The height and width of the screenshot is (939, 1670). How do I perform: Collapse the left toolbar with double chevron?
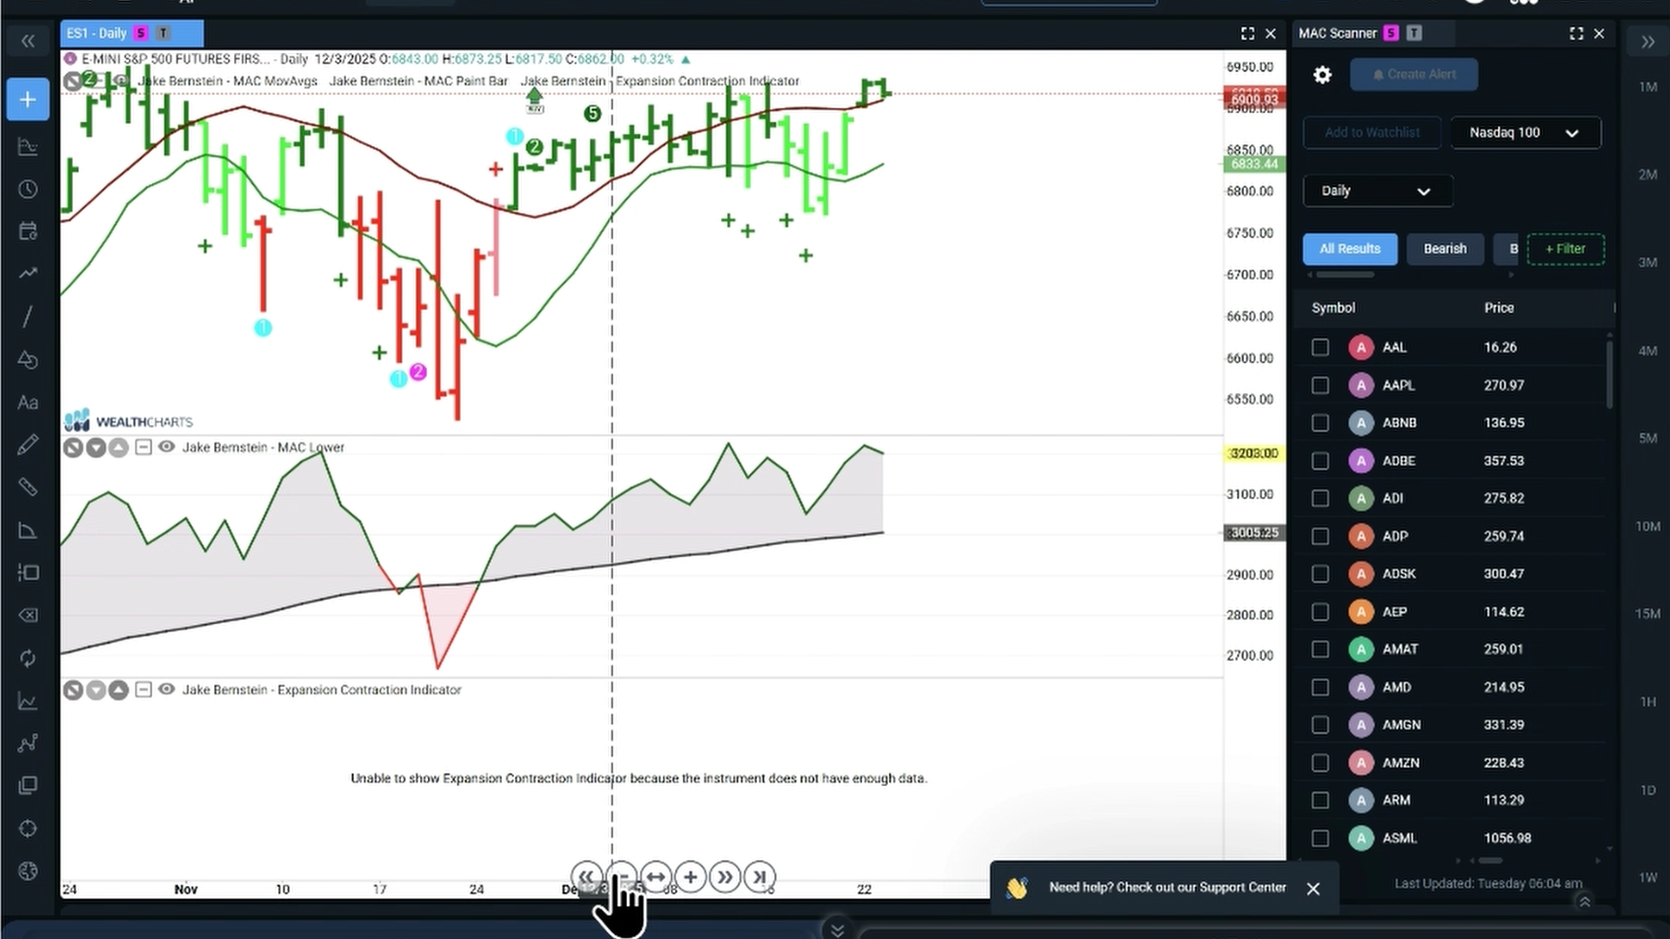28,41
